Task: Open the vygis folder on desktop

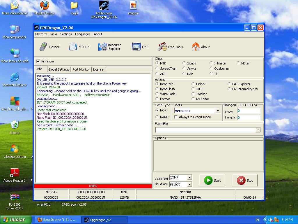Action: tap(74, 8)
